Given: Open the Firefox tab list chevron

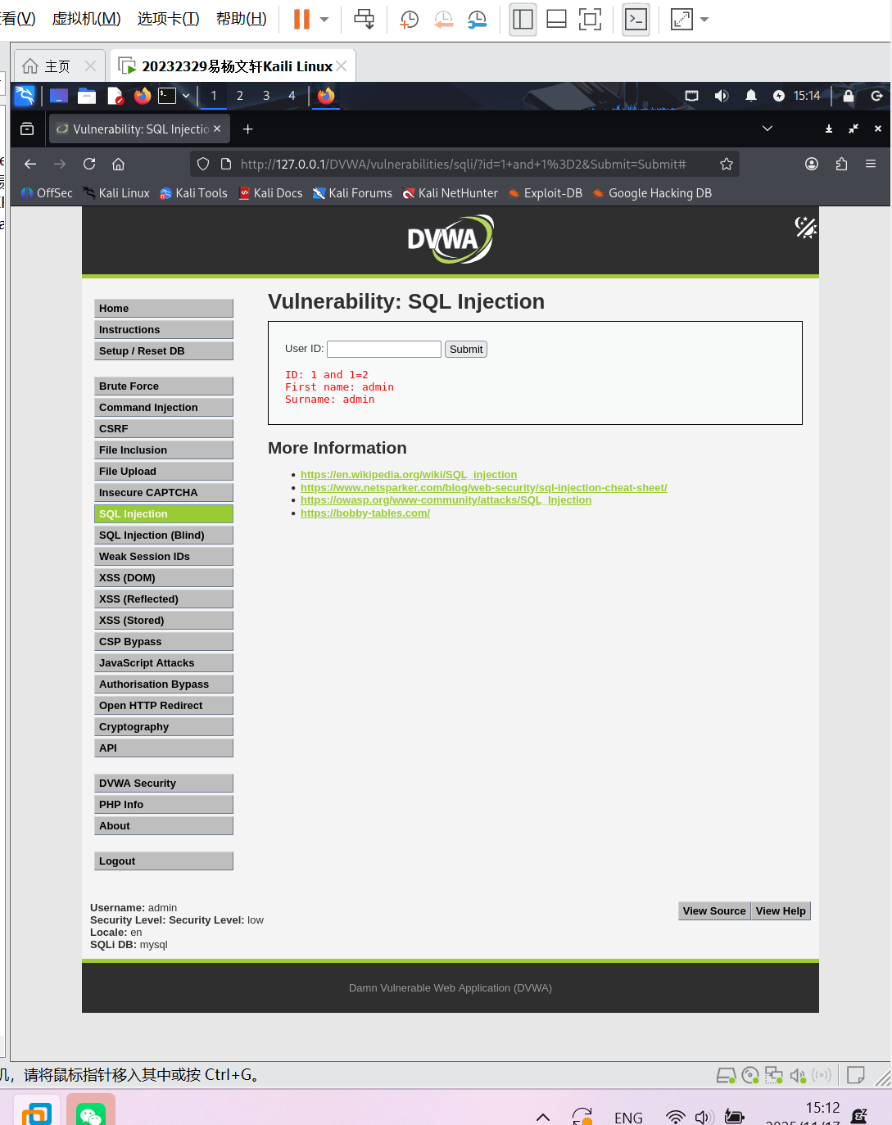Looking at the screenshot, I should pyautogui.click(x=767, y=129).
